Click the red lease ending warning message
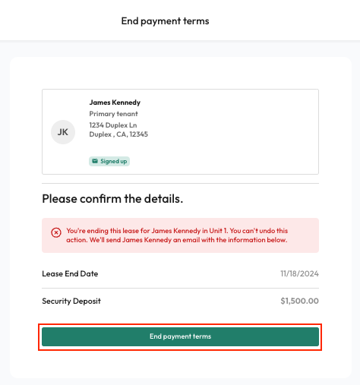This screenshot has width=360, height=385. point(177,235)
